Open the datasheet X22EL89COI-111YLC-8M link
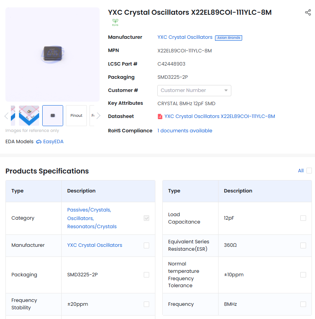 (220, 116)
